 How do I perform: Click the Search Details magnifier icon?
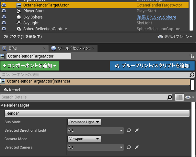point(170,97)
